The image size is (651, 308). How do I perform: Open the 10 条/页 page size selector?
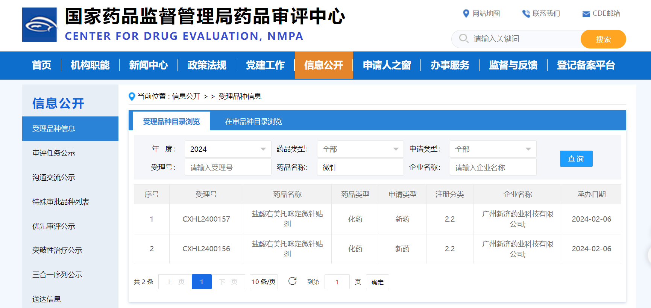coord(264,282)
